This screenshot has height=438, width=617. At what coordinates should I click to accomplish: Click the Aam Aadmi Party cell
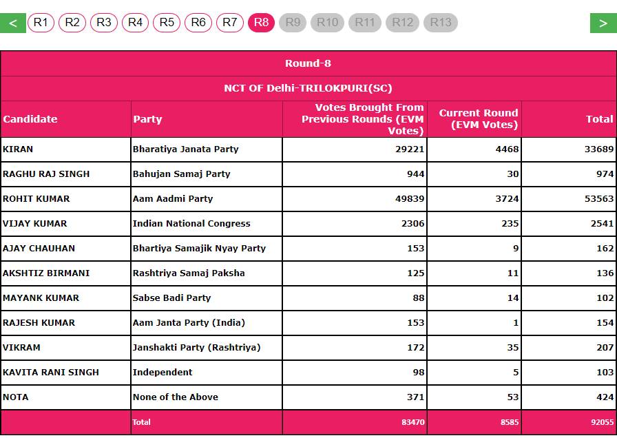pos(173,199)
